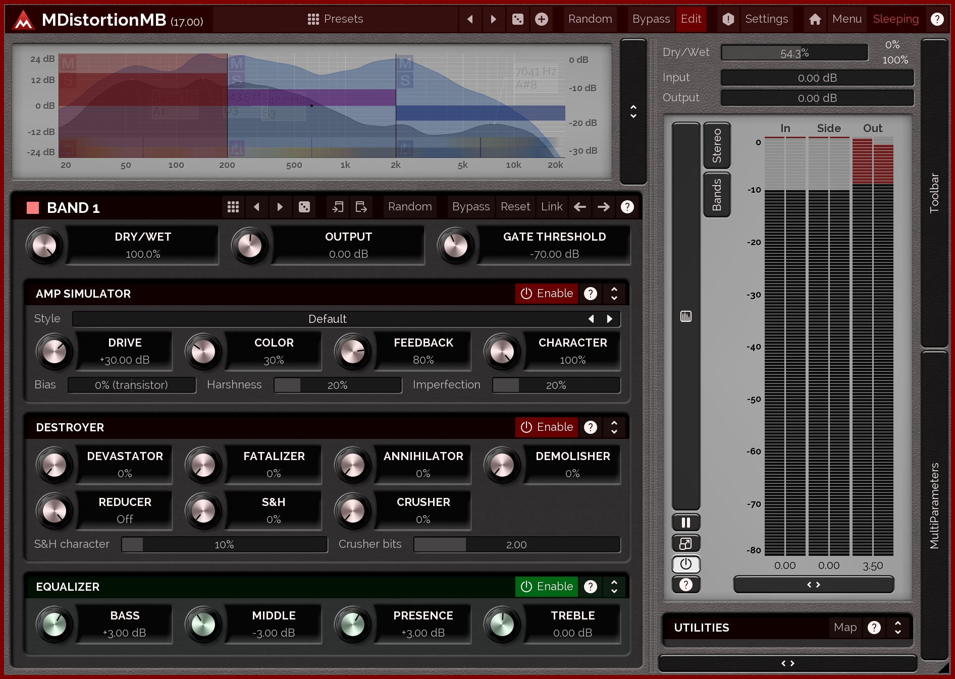Expand the Utilities panel arrows
Screen dimensions: 955x679
[x=897, y=628]
